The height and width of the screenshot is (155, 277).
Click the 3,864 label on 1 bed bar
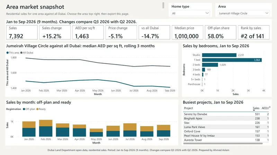pos(257,60)
